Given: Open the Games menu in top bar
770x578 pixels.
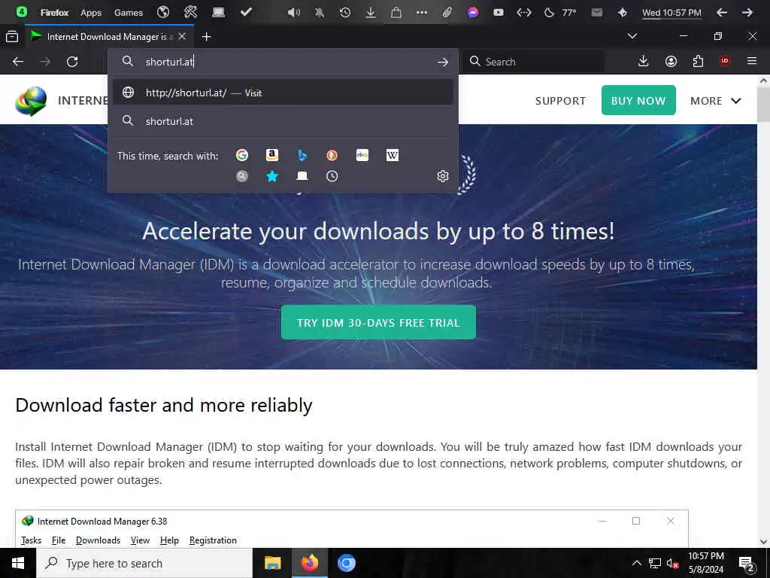Looking at the screenshot, I should [x=129, y=13].
